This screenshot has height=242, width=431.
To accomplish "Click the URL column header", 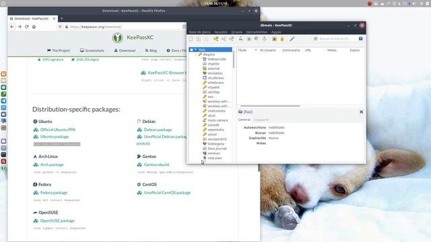I will coord(308,50).
